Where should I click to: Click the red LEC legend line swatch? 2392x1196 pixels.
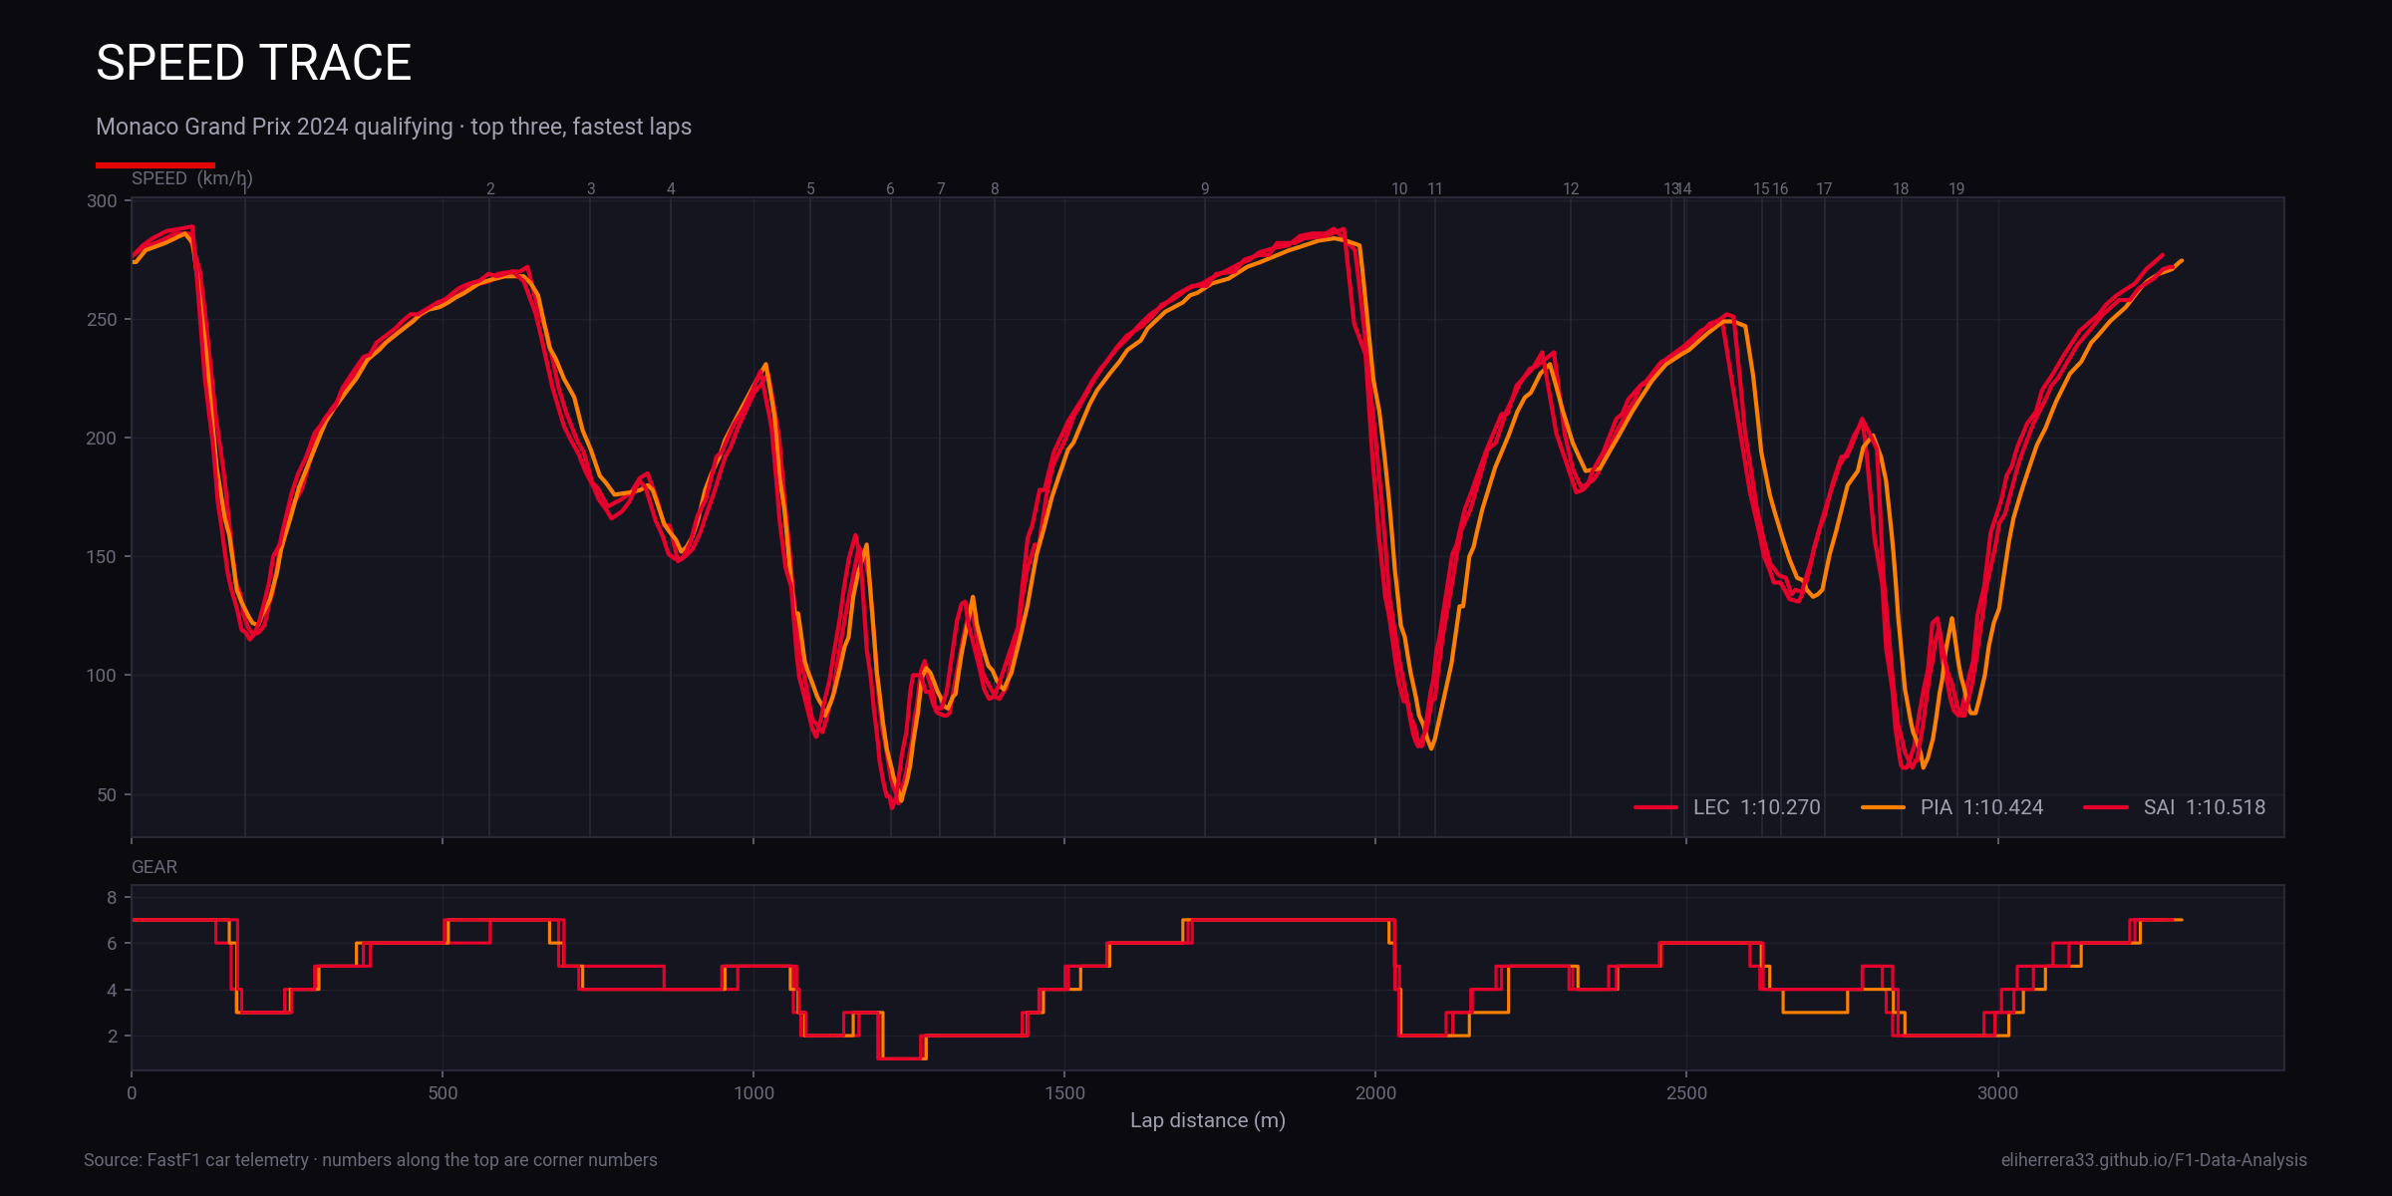[x=1655, y=807]
